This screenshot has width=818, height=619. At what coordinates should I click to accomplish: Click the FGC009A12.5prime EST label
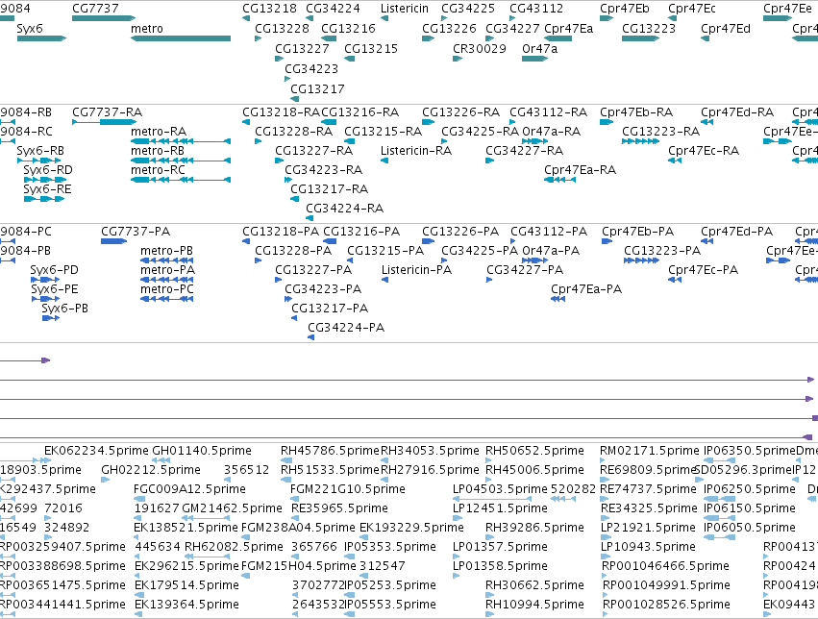pyautogui.click(x=189, y=489)
